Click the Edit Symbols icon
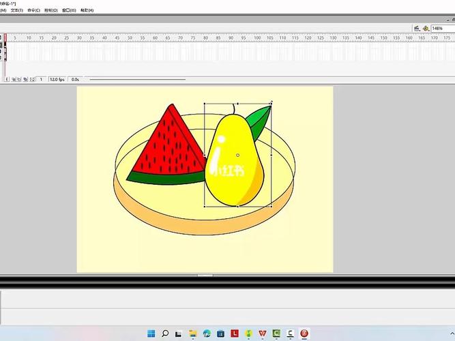This screenshot has height=341, width=455. [426, 28]
